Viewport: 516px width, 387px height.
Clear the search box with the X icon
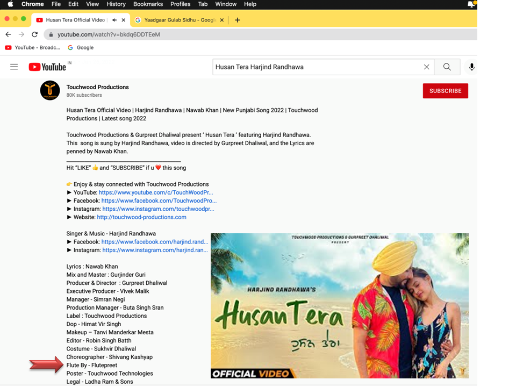point(426,67)
